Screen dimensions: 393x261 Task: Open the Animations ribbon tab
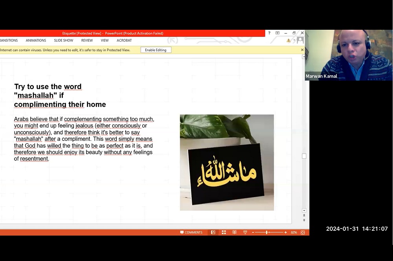pyautogui.click(x=36, y=40)
